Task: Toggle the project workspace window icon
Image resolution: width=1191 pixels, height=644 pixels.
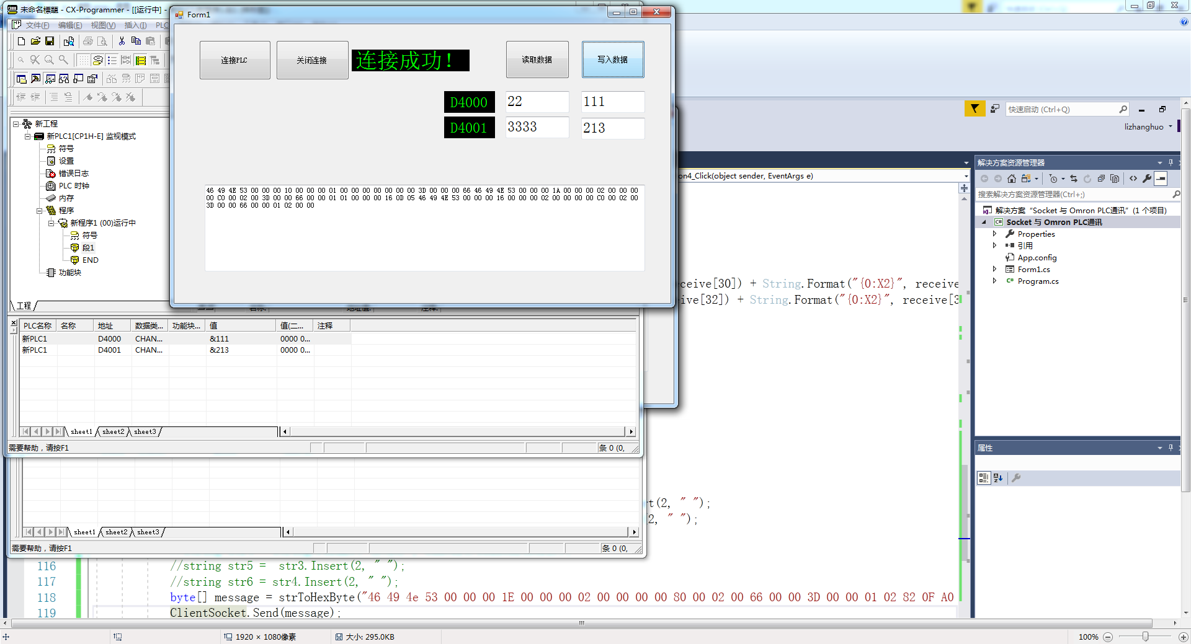Action: point(21,79)
